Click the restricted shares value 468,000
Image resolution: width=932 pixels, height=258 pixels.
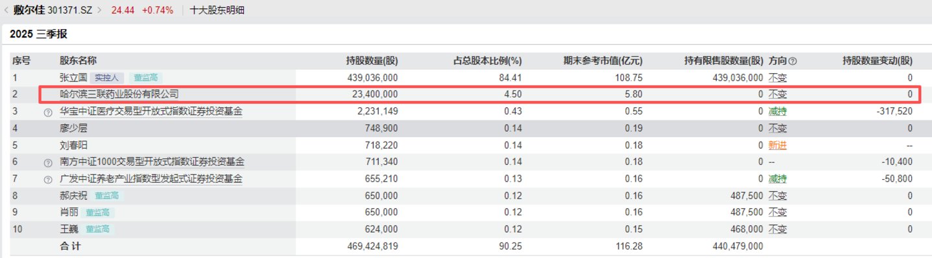click(x=747, y=230)
